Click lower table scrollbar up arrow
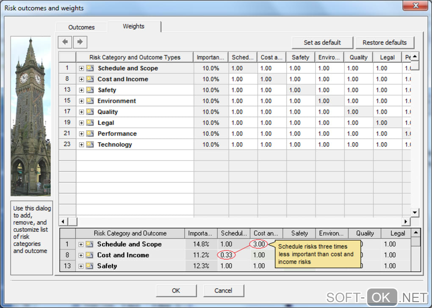This screenshot has height=308, width=432. click(x=415, y=233)
